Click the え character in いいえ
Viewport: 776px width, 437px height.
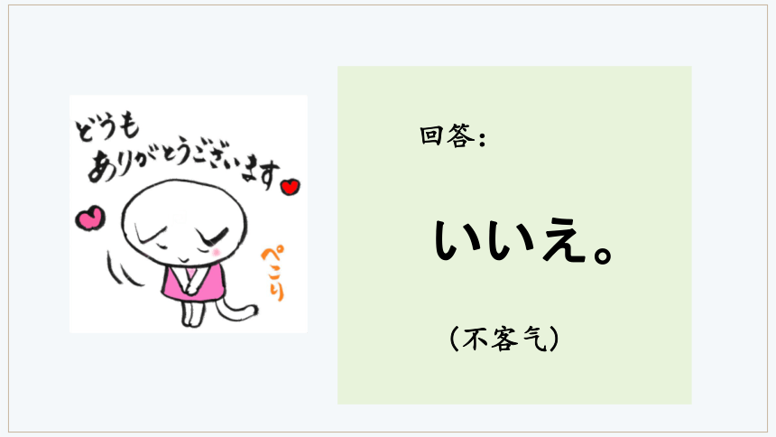pyautogui.click(x=564, y=240)
